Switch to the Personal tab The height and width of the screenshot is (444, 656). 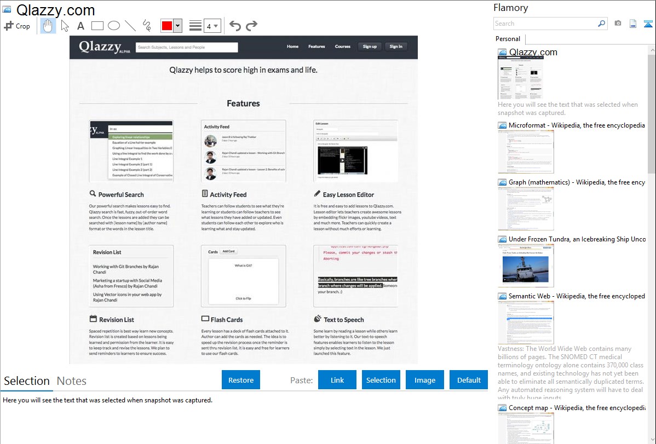[508, 39]
